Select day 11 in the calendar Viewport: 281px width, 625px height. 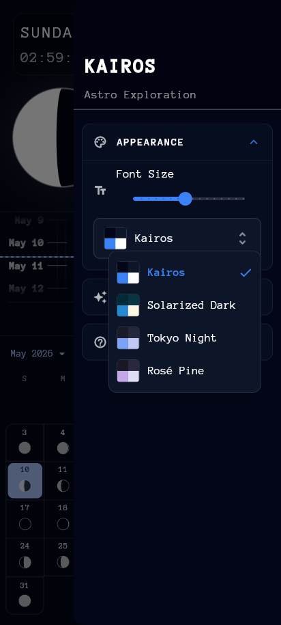tap(59, 481)
